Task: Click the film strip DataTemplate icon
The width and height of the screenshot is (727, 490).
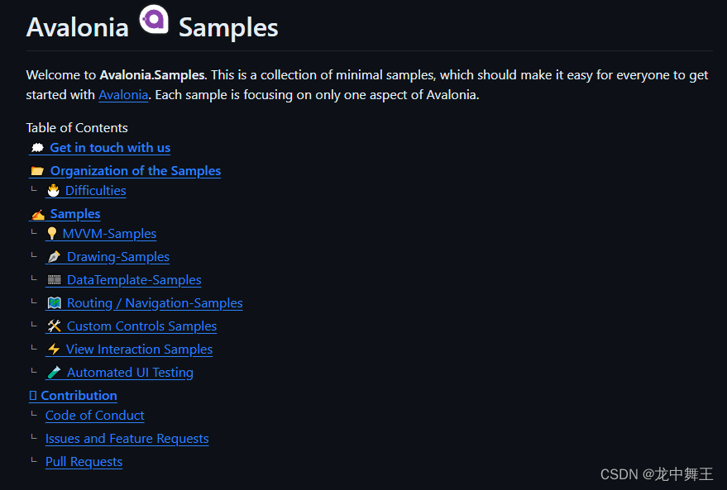Action: tap(55, 280)
